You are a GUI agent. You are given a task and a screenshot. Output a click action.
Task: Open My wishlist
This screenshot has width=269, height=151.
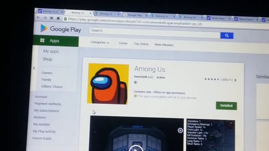pos(42,124)
